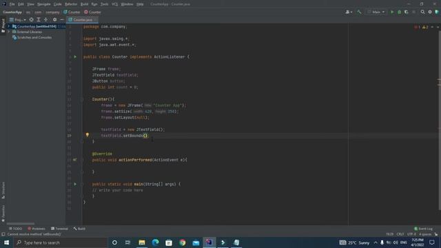Click the CRLF line separator status

[400, 234]
